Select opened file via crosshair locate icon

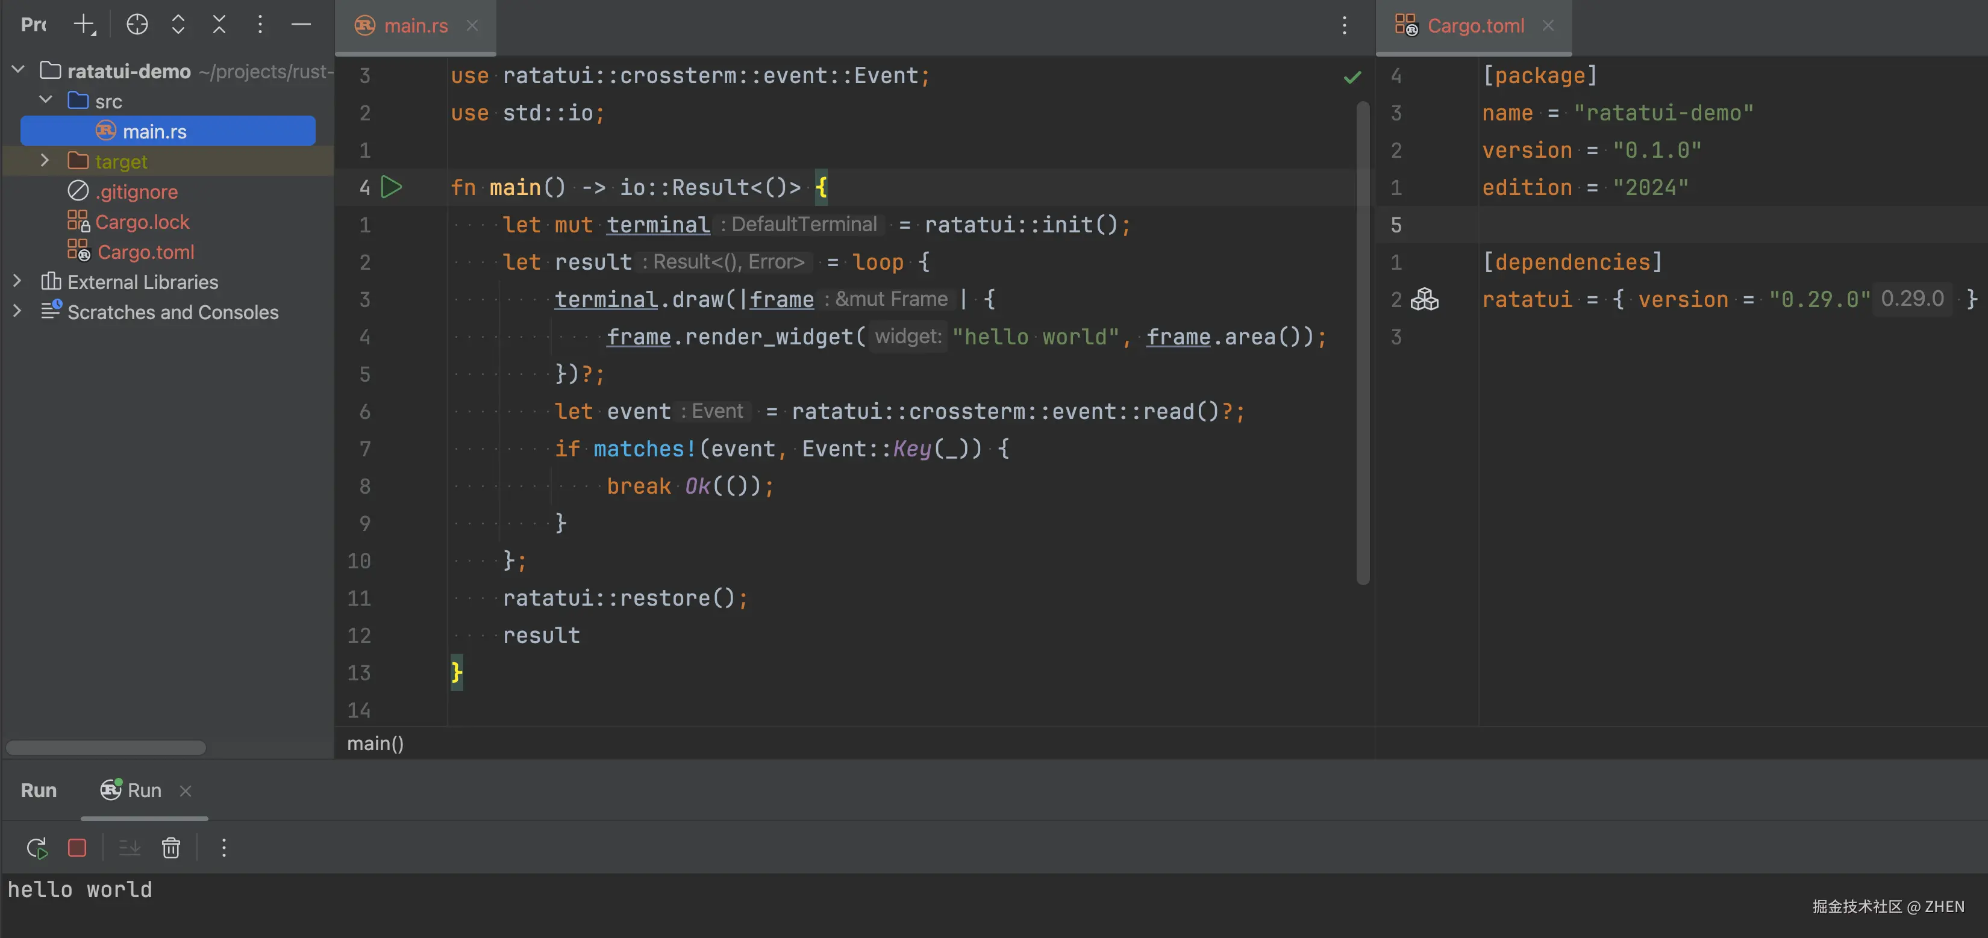(137, 25)
